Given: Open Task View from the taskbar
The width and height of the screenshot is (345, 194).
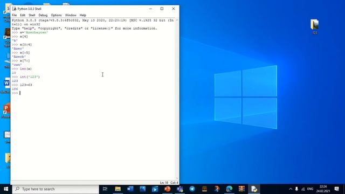Looking at the screenshot, I should point(105,189).
